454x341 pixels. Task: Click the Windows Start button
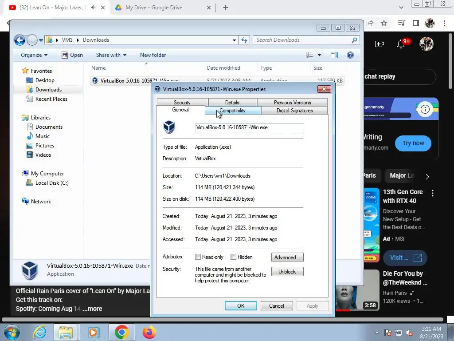[x=12, y=332]
